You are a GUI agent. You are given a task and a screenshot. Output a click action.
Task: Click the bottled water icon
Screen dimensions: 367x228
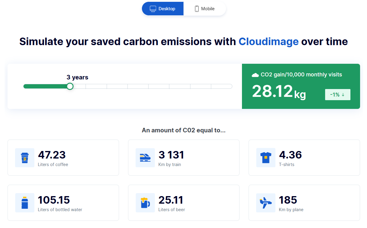(x=24, y=202)
